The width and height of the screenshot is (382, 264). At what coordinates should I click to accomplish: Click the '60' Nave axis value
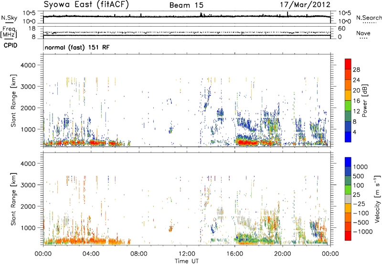coord(341,29)
